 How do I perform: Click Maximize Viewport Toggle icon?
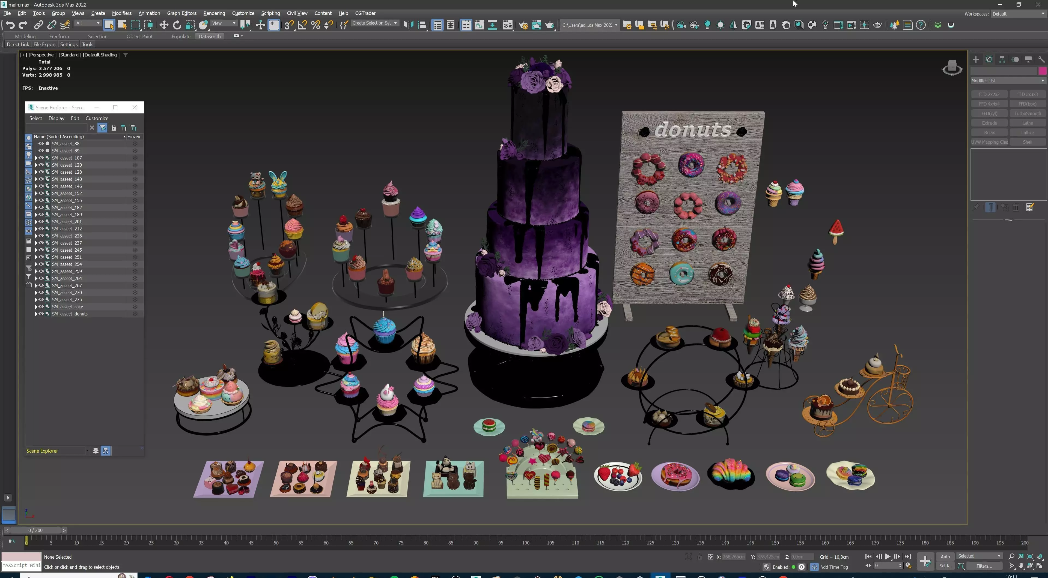tap(1040, 566)
